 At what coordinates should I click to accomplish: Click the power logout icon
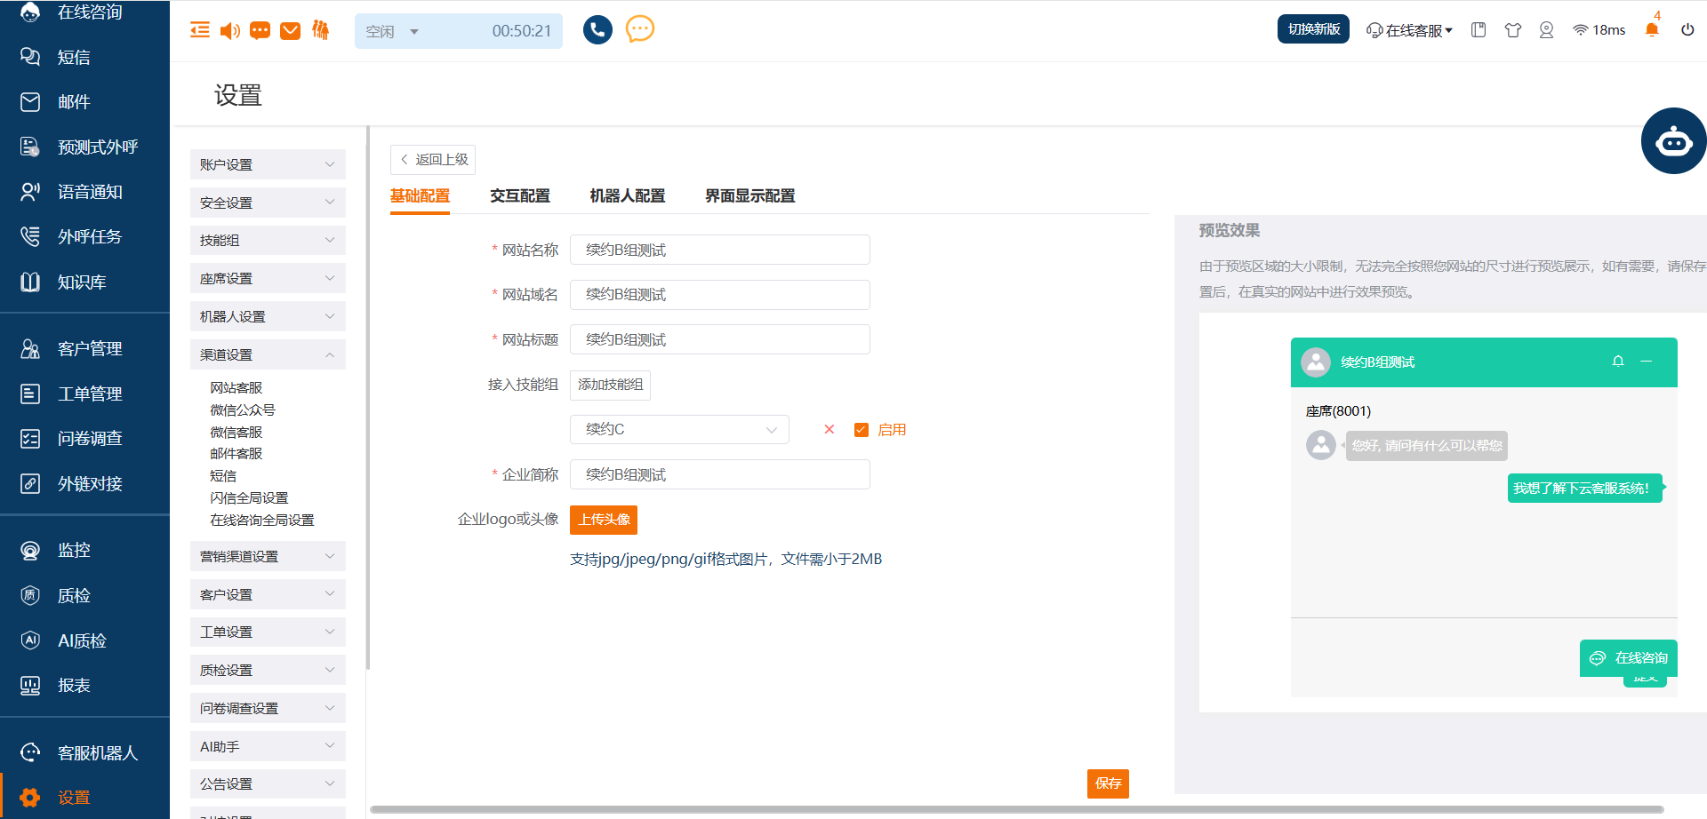click(x=1687, y=30)
